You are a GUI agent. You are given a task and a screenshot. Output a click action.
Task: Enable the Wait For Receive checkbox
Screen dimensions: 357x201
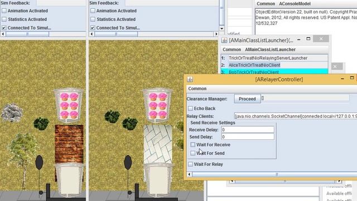tap(193, 145)
